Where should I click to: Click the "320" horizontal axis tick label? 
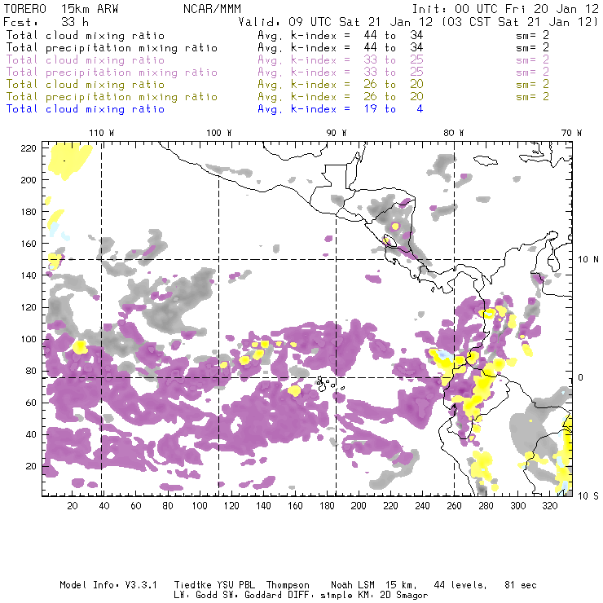550,506
